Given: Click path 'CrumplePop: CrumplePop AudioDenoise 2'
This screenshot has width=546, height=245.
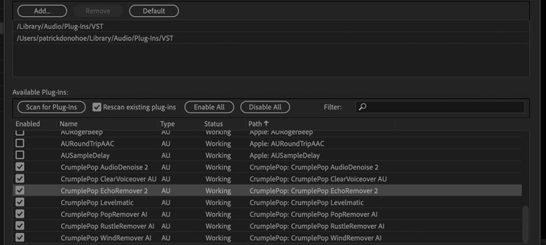Looking at the screenshot, I should click(x=313, y=167).
